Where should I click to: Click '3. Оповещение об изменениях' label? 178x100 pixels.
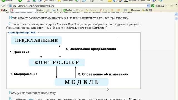point(103,74)
